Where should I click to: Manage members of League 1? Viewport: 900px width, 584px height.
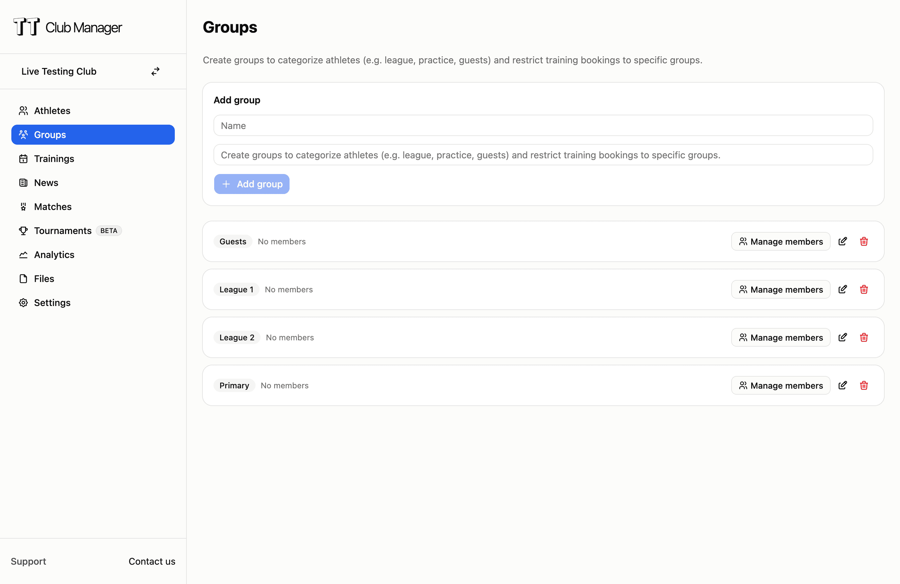point(781,289)
